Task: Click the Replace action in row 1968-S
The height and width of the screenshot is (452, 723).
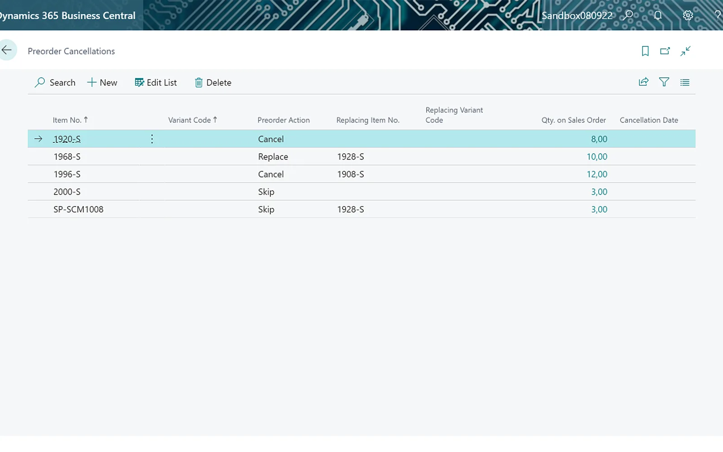Action: click(x=273, y=156)
